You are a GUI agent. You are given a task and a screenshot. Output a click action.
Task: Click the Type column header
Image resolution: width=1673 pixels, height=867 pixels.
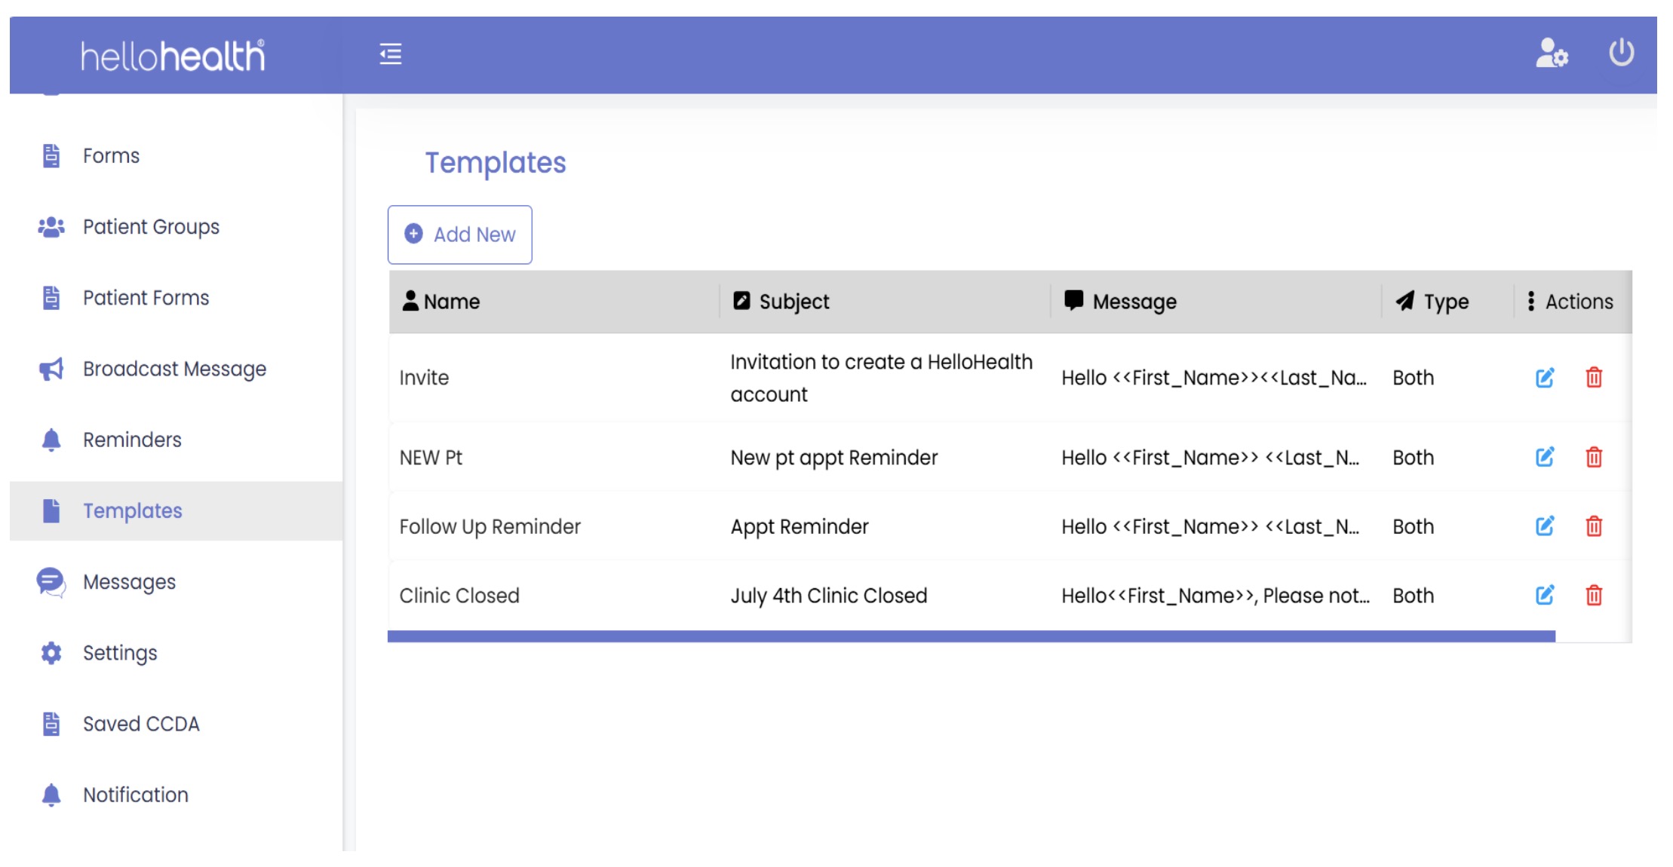(x=1445, y=302)
